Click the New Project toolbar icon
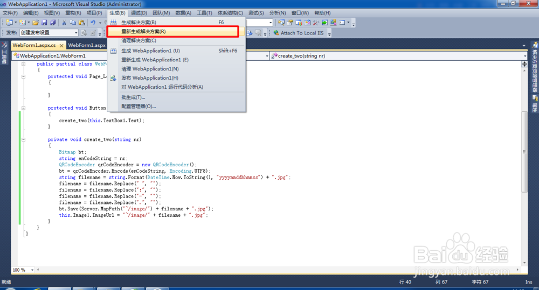Image resolution: width=539 pixels, height=290 pixels. pos(9,23)
